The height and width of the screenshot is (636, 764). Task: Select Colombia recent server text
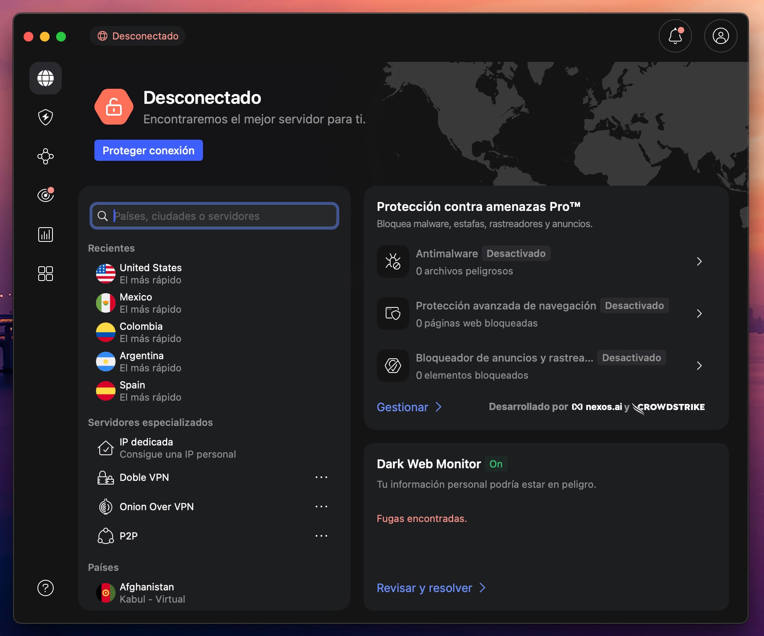click(151, 332)
